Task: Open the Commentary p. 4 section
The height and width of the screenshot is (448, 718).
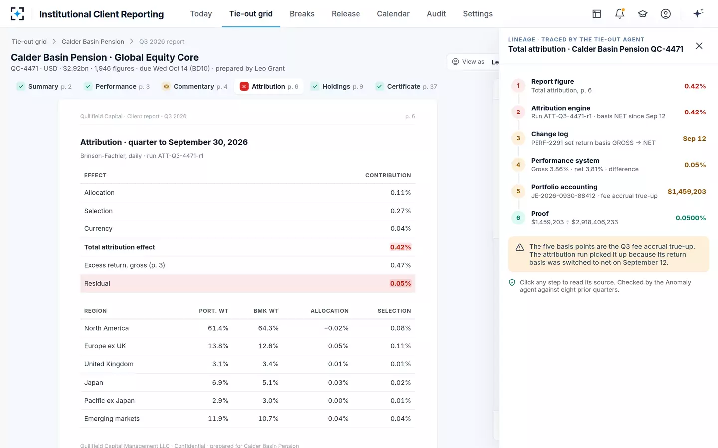Action: 195,86
